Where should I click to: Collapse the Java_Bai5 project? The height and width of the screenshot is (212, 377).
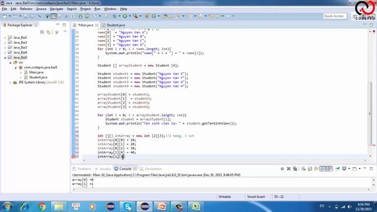(5, 58)
